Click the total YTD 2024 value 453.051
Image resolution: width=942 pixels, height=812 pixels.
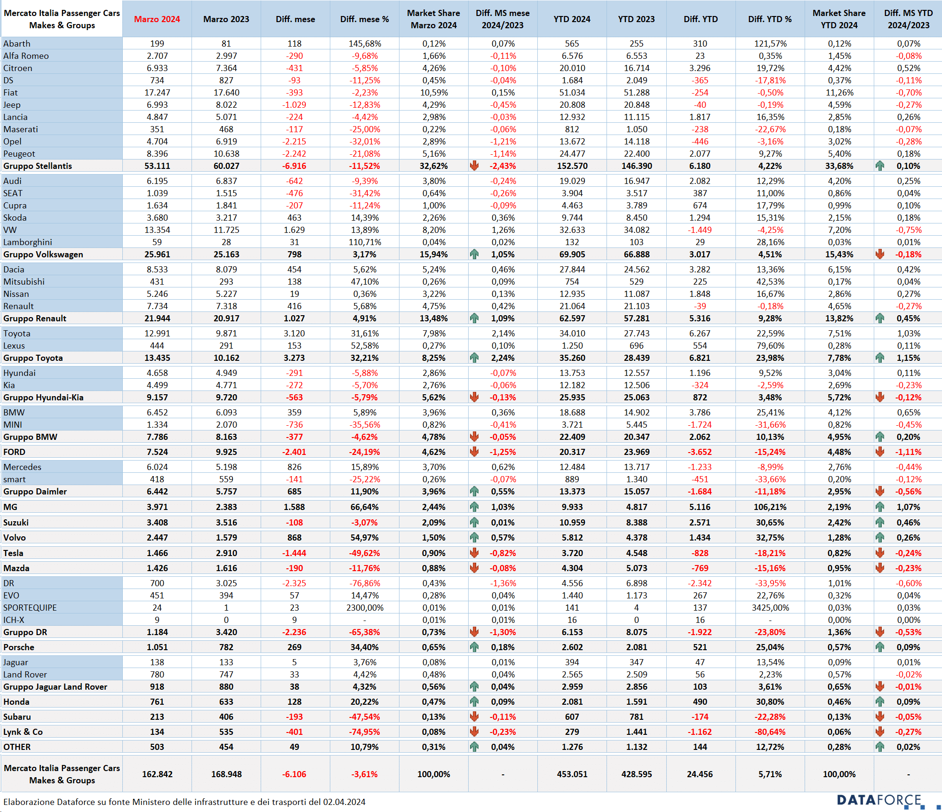pyautogui.click(x=572, y=774)
